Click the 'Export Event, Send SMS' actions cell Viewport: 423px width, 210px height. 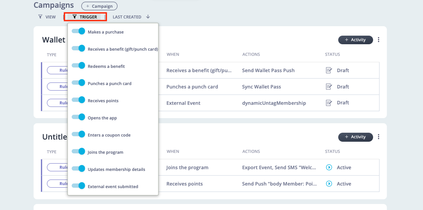[279, 167]
